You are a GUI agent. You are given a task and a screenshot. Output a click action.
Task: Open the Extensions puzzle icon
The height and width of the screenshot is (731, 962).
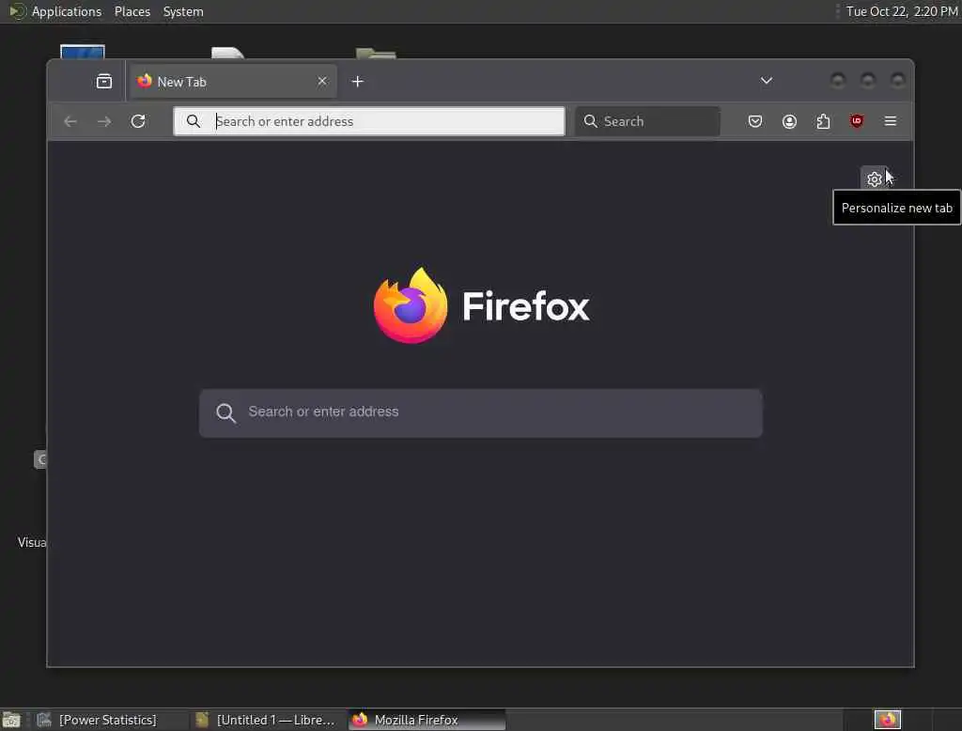tap(823, 121)
